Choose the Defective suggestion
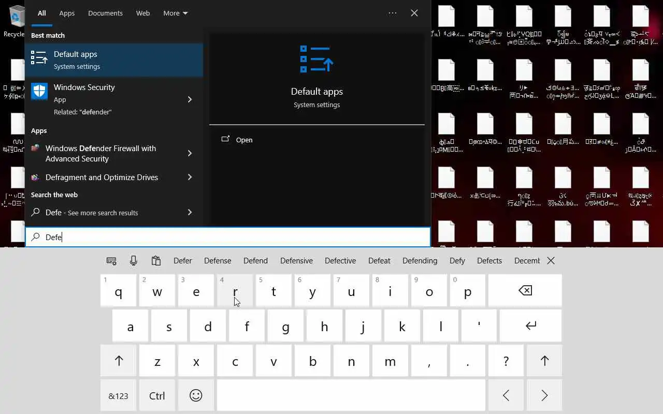663x414 pixels. (x=340, y=261)
